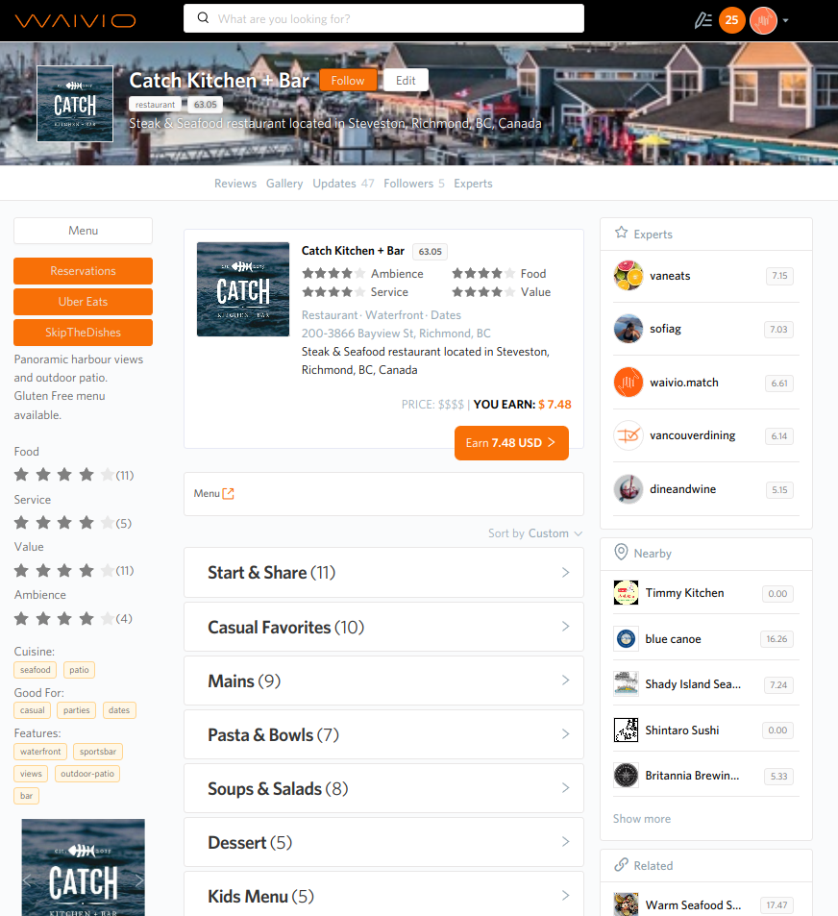838x916 pixels.
Task: Open the Uber Eats link button
Action: pos(83,302)
